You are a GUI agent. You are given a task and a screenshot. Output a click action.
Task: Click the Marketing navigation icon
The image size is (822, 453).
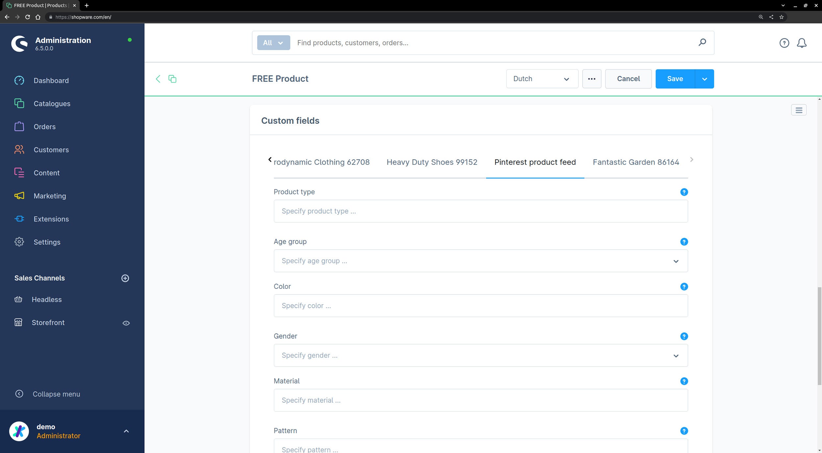click(19, 195)
